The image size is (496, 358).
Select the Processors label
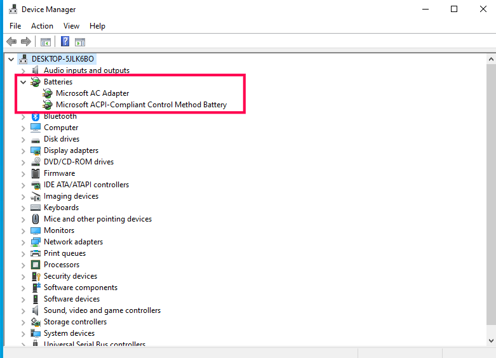point(62,265)
